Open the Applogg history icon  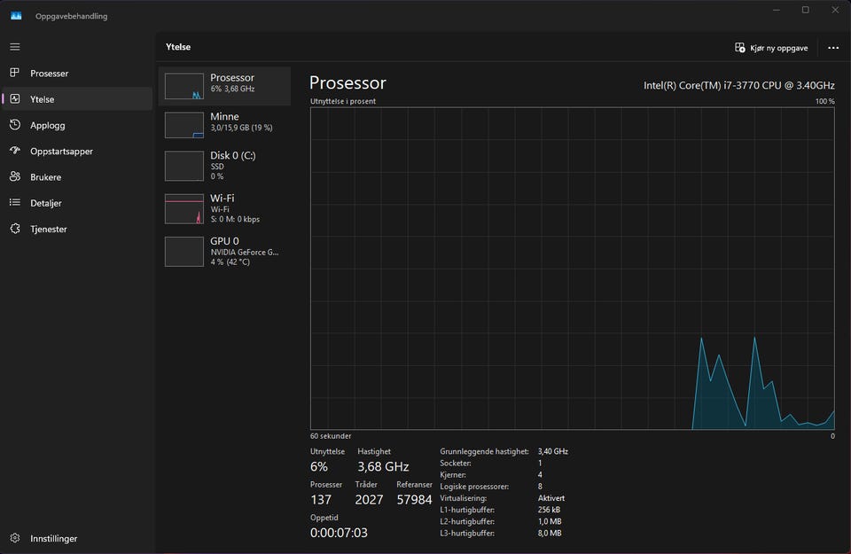point(15,125)
